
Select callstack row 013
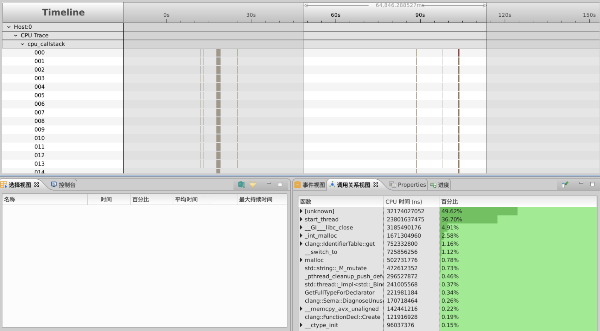click(40, 164)
